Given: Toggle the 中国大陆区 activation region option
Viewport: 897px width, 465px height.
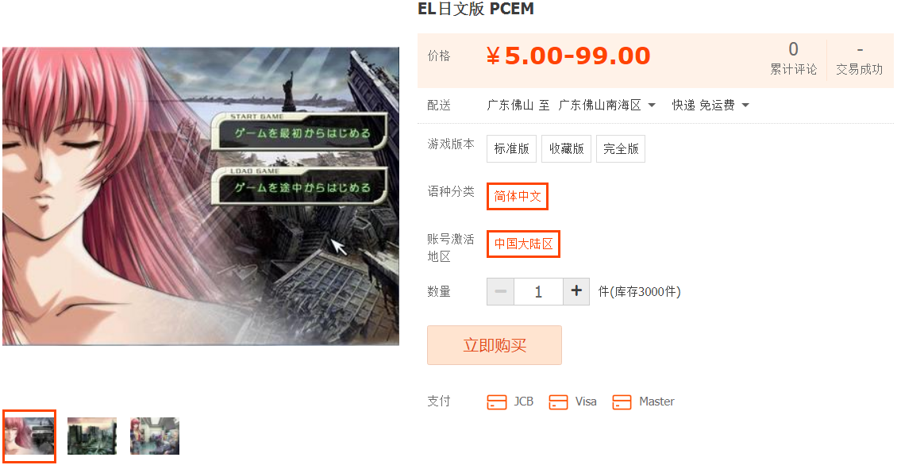Looking at the screenshot, I should [523, 244].
